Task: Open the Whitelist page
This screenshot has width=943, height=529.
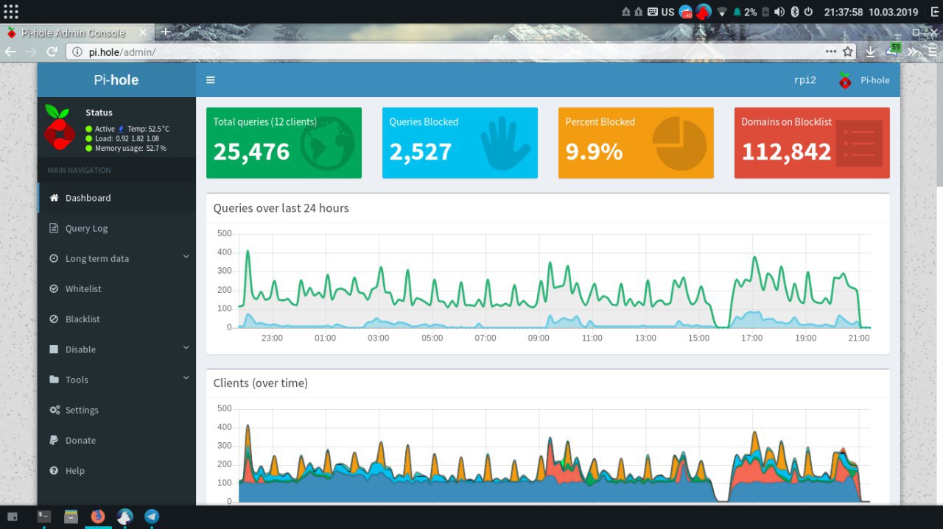Action: (116, 288)
